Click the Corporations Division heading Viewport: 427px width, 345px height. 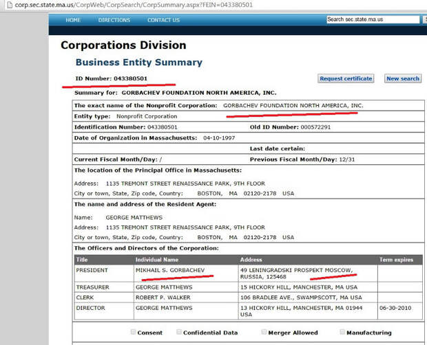coord(123,45)
